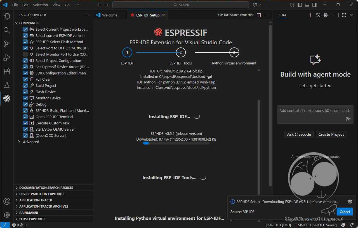The width and height of the screenshot is (358, 228).
Task: Toggle checkbox for Monitor Device
Action: coord(25,98)
